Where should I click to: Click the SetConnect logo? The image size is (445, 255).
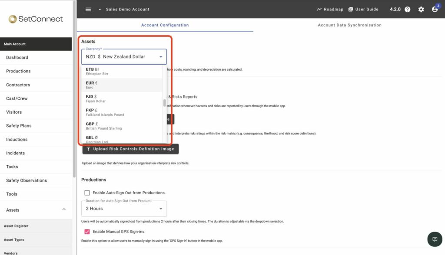(36, 19)
